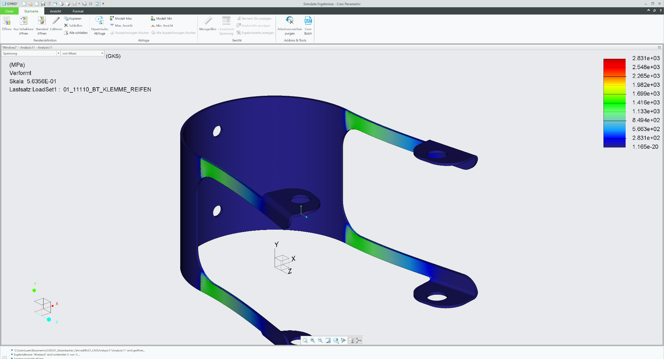The image size is (664, 359).
Task: Click the legend minimum value 1.165e-20
Action: [x=645, y=147]
